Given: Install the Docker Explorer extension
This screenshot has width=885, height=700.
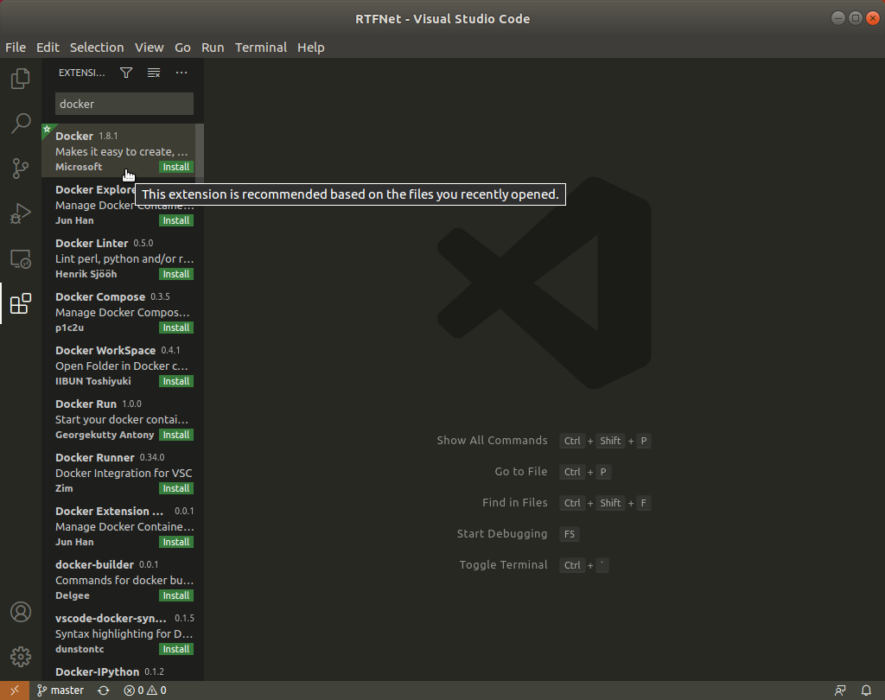Looking at the screenshot, I should (176, 220).
